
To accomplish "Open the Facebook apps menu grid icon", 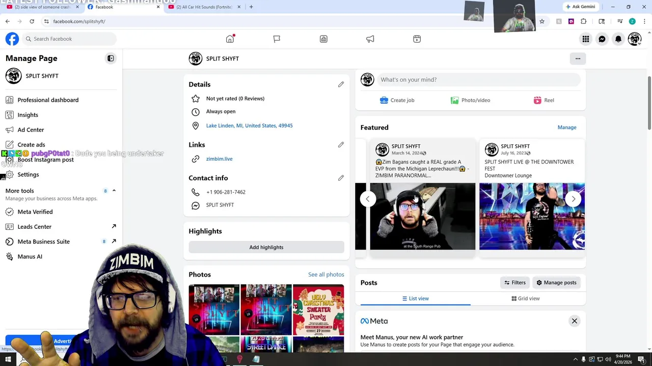I will coord(586,39).
